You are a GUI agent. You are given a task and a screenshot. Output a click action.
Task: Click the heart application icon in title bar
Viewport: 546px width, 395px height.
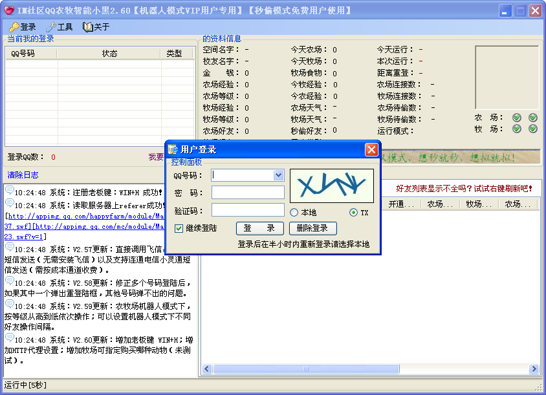tap(8, 10)
